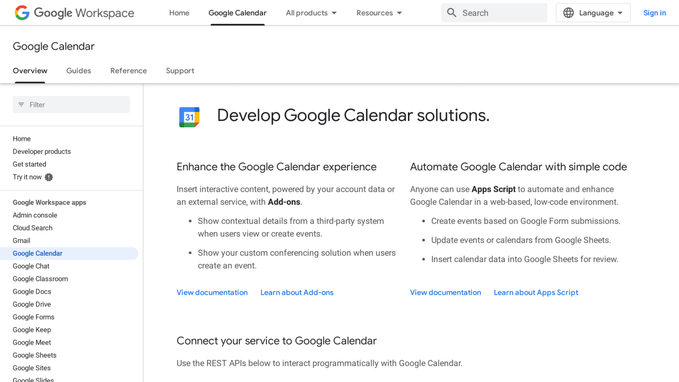Open Get started in the sidebar

click(29, 164)
